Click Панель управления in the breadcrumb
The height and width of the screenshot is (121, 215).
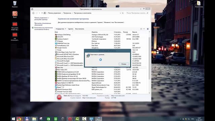pos(54,13)
